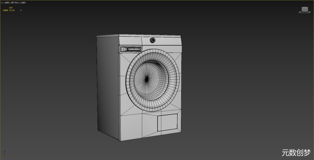Screen dimensions: 314x160
Task: Select the rectangular service hatch at bottom
Action: point(167,122)
